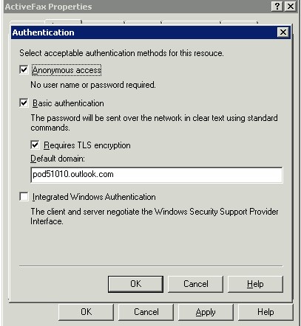
Task: Click the ActiveFax Properties title bar
Action: [137, 7]
